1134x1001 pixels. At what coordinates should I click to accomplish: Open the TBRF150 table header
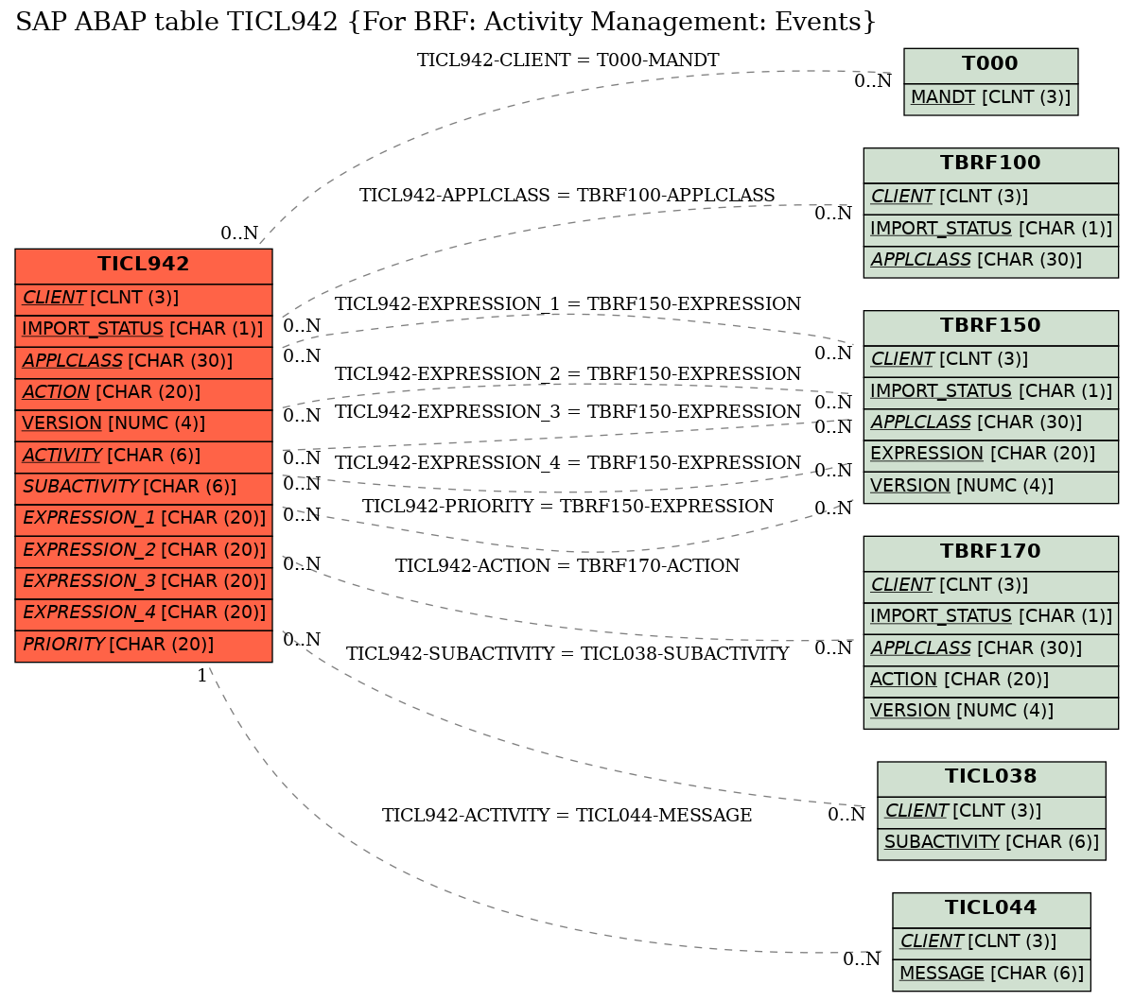(x=991, y=327)
